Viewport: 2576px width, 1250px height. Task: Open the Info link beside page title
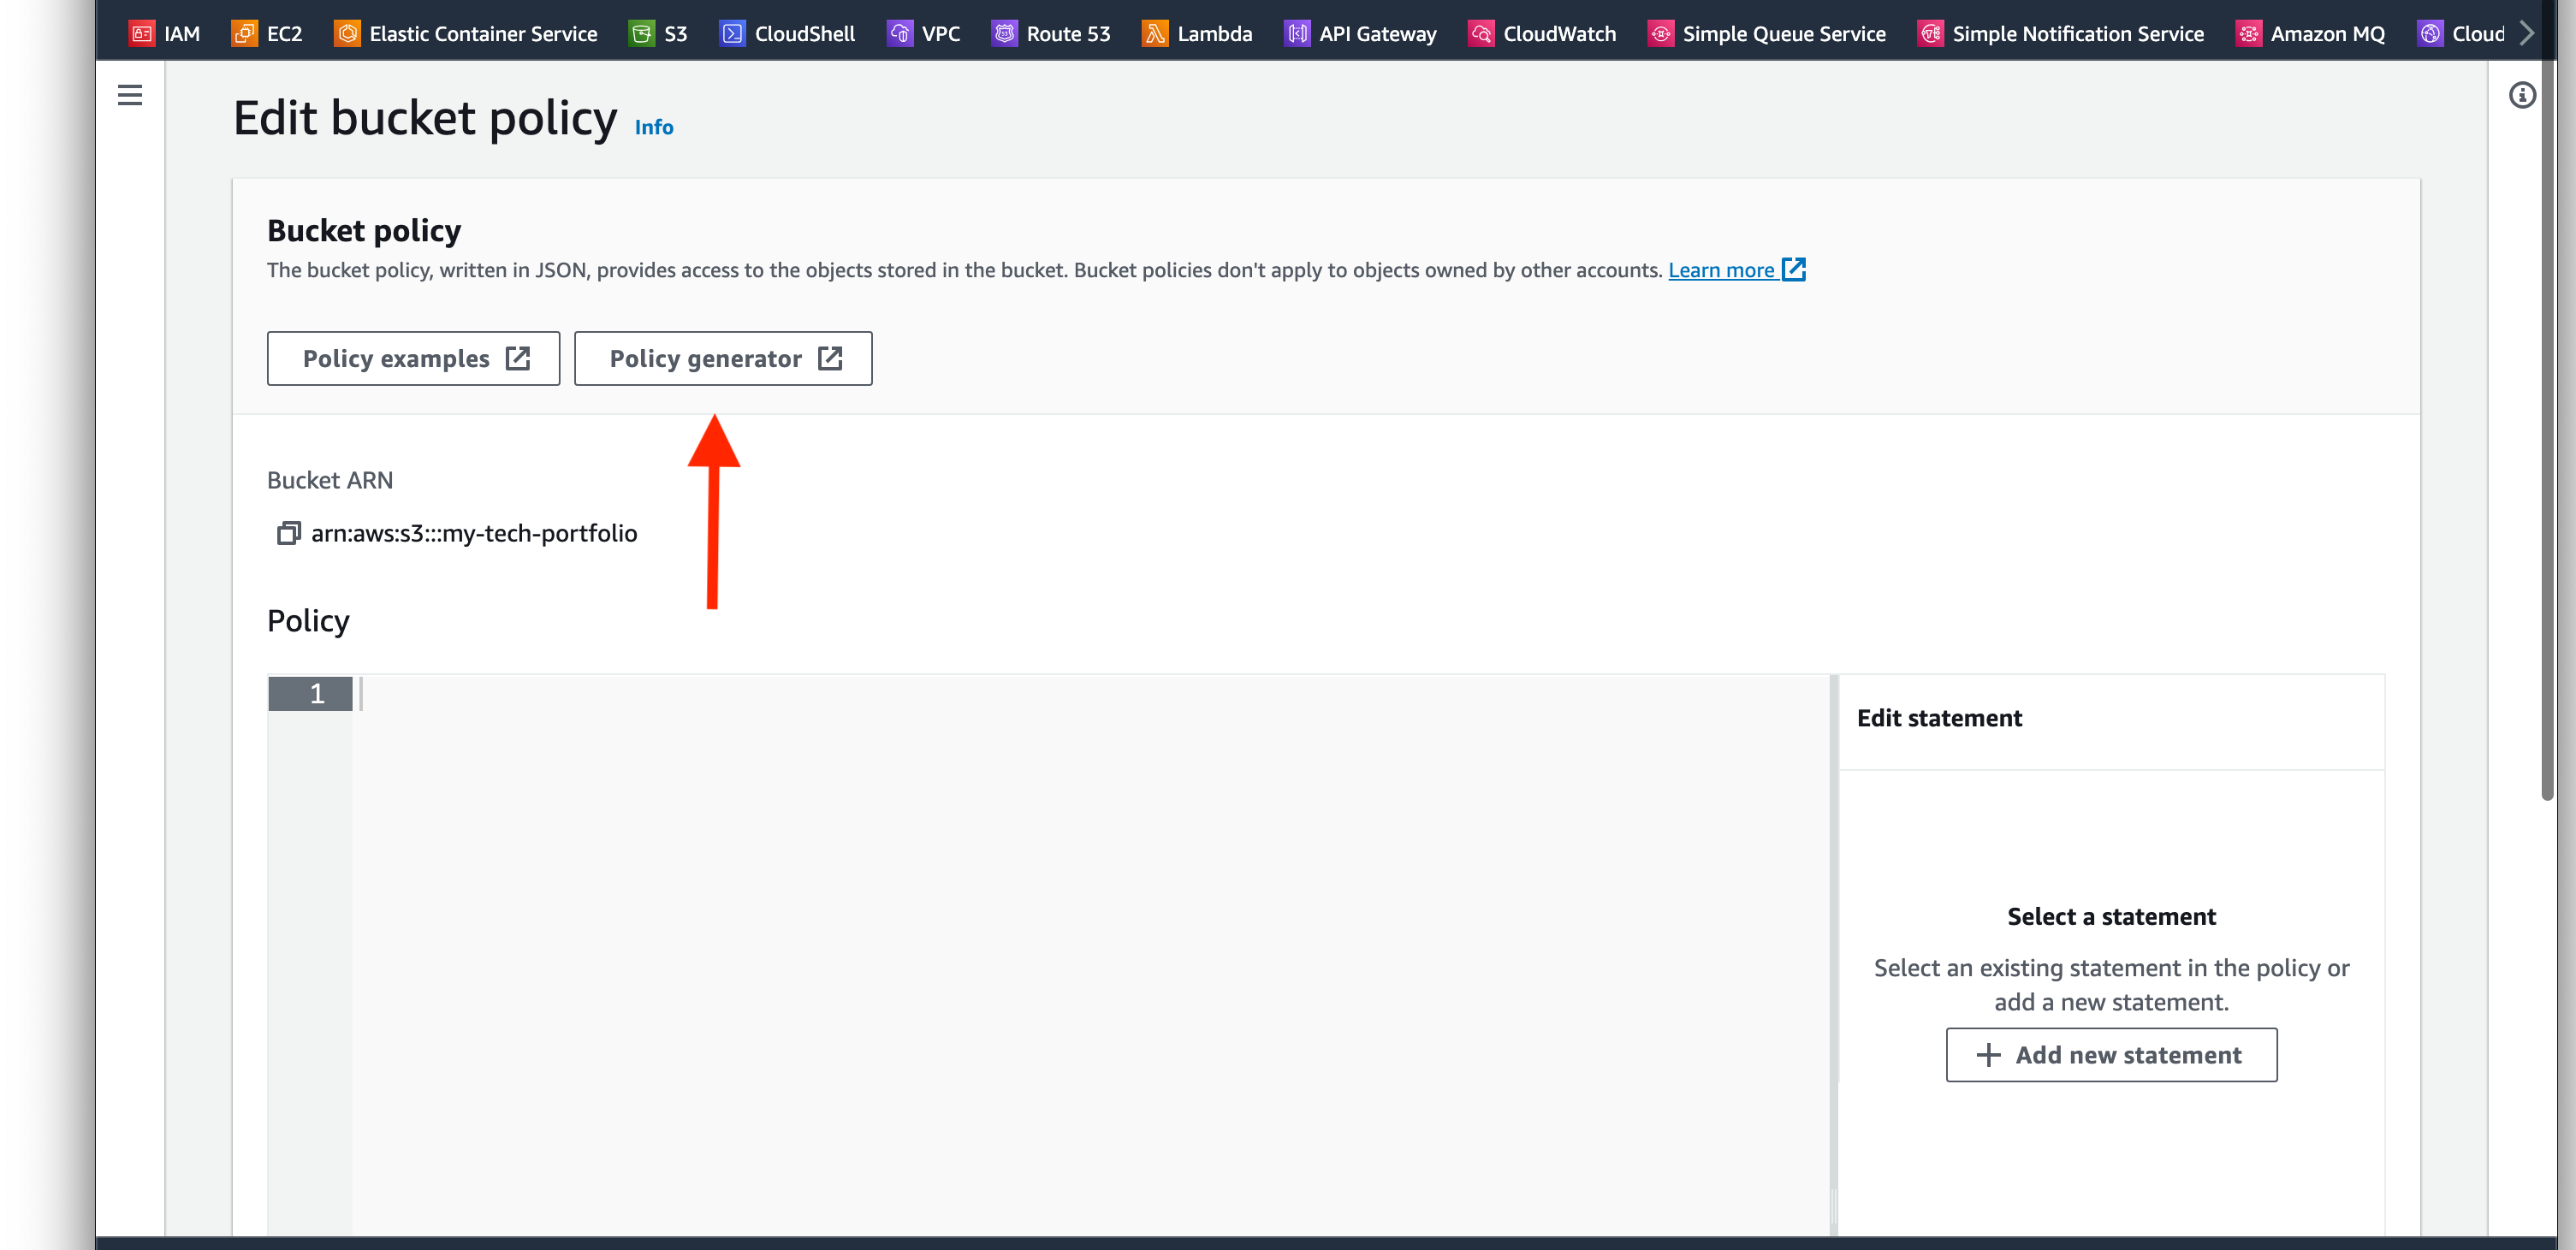(654, 127)
